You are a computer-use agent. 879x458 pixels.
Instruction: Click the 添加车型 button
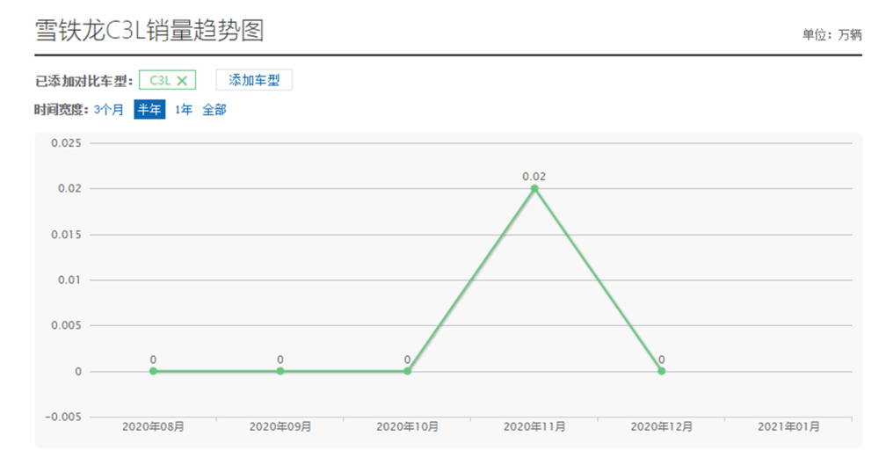pos(254,80)
